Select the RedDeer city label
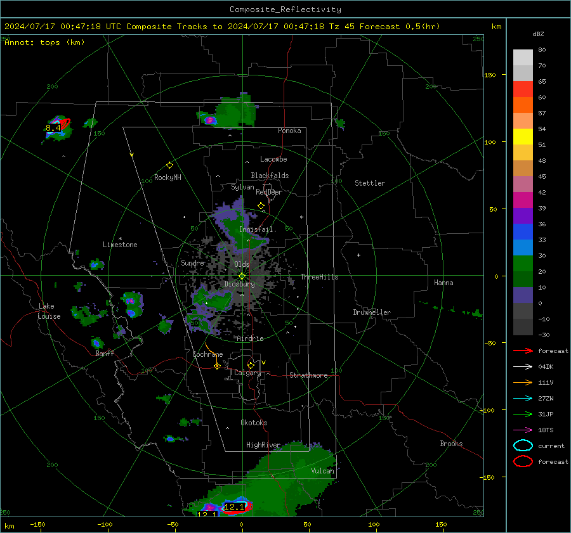 [x=269, y=192]
